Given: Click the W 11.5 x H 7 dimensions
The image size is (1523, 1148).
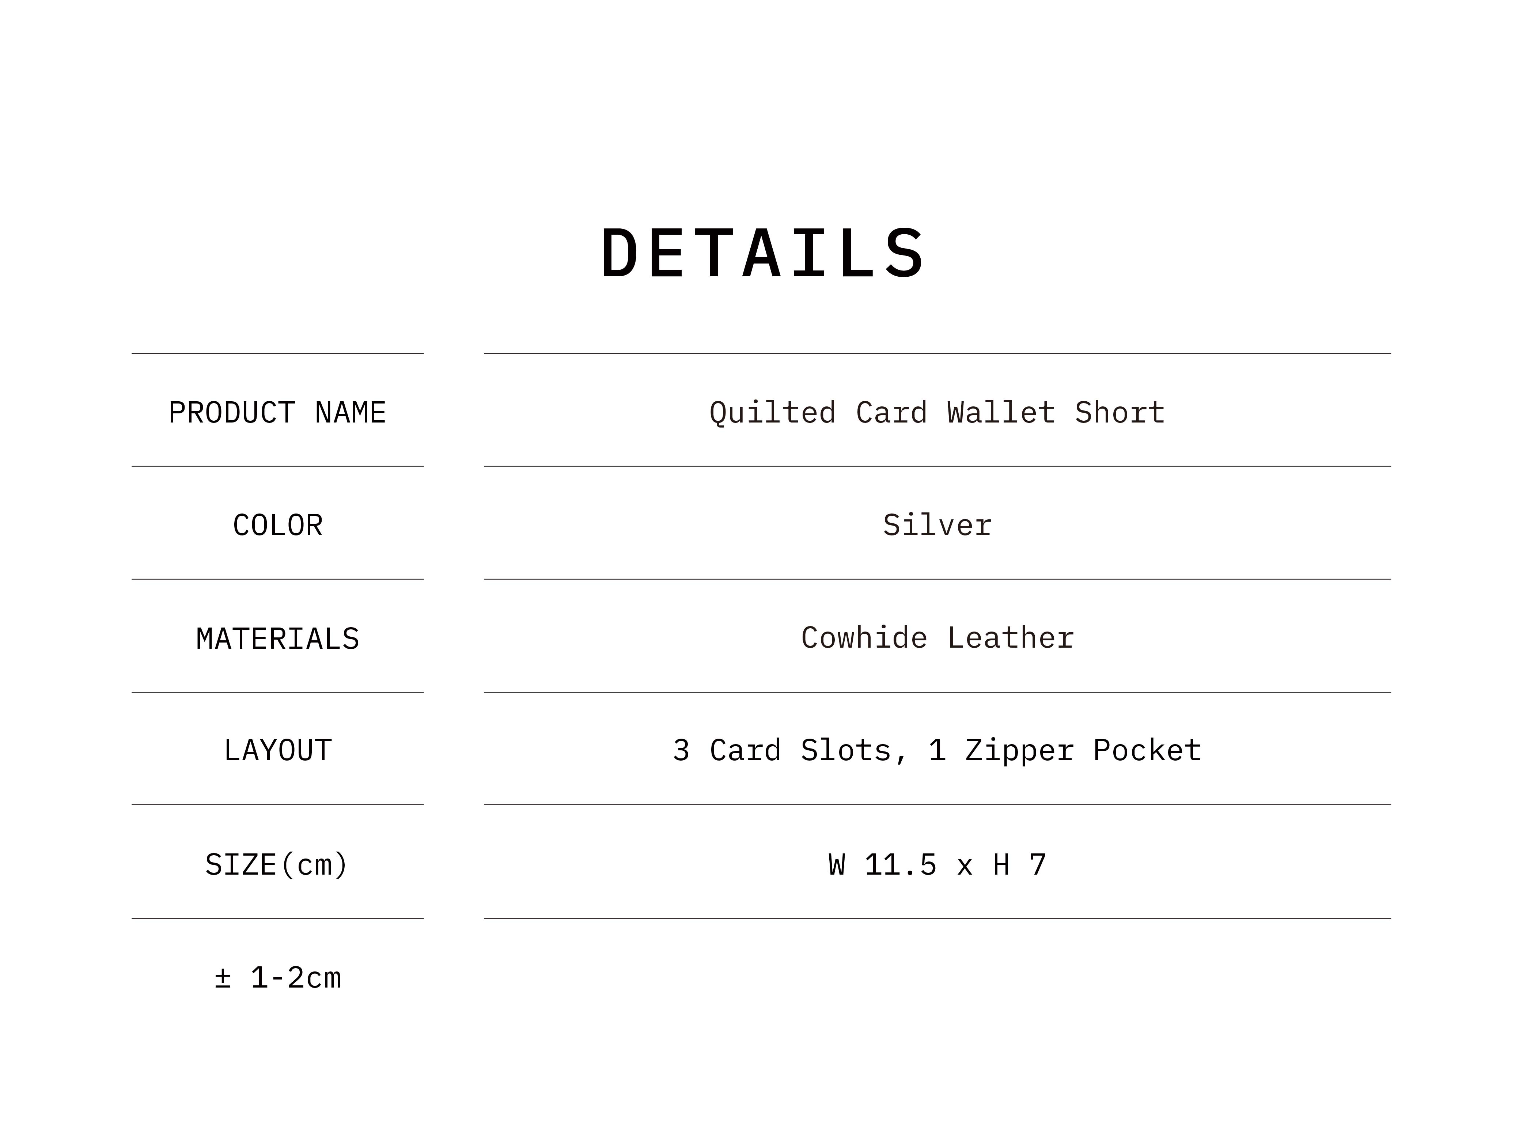Looking at the screenshot, I should click(x=937, y=865).
